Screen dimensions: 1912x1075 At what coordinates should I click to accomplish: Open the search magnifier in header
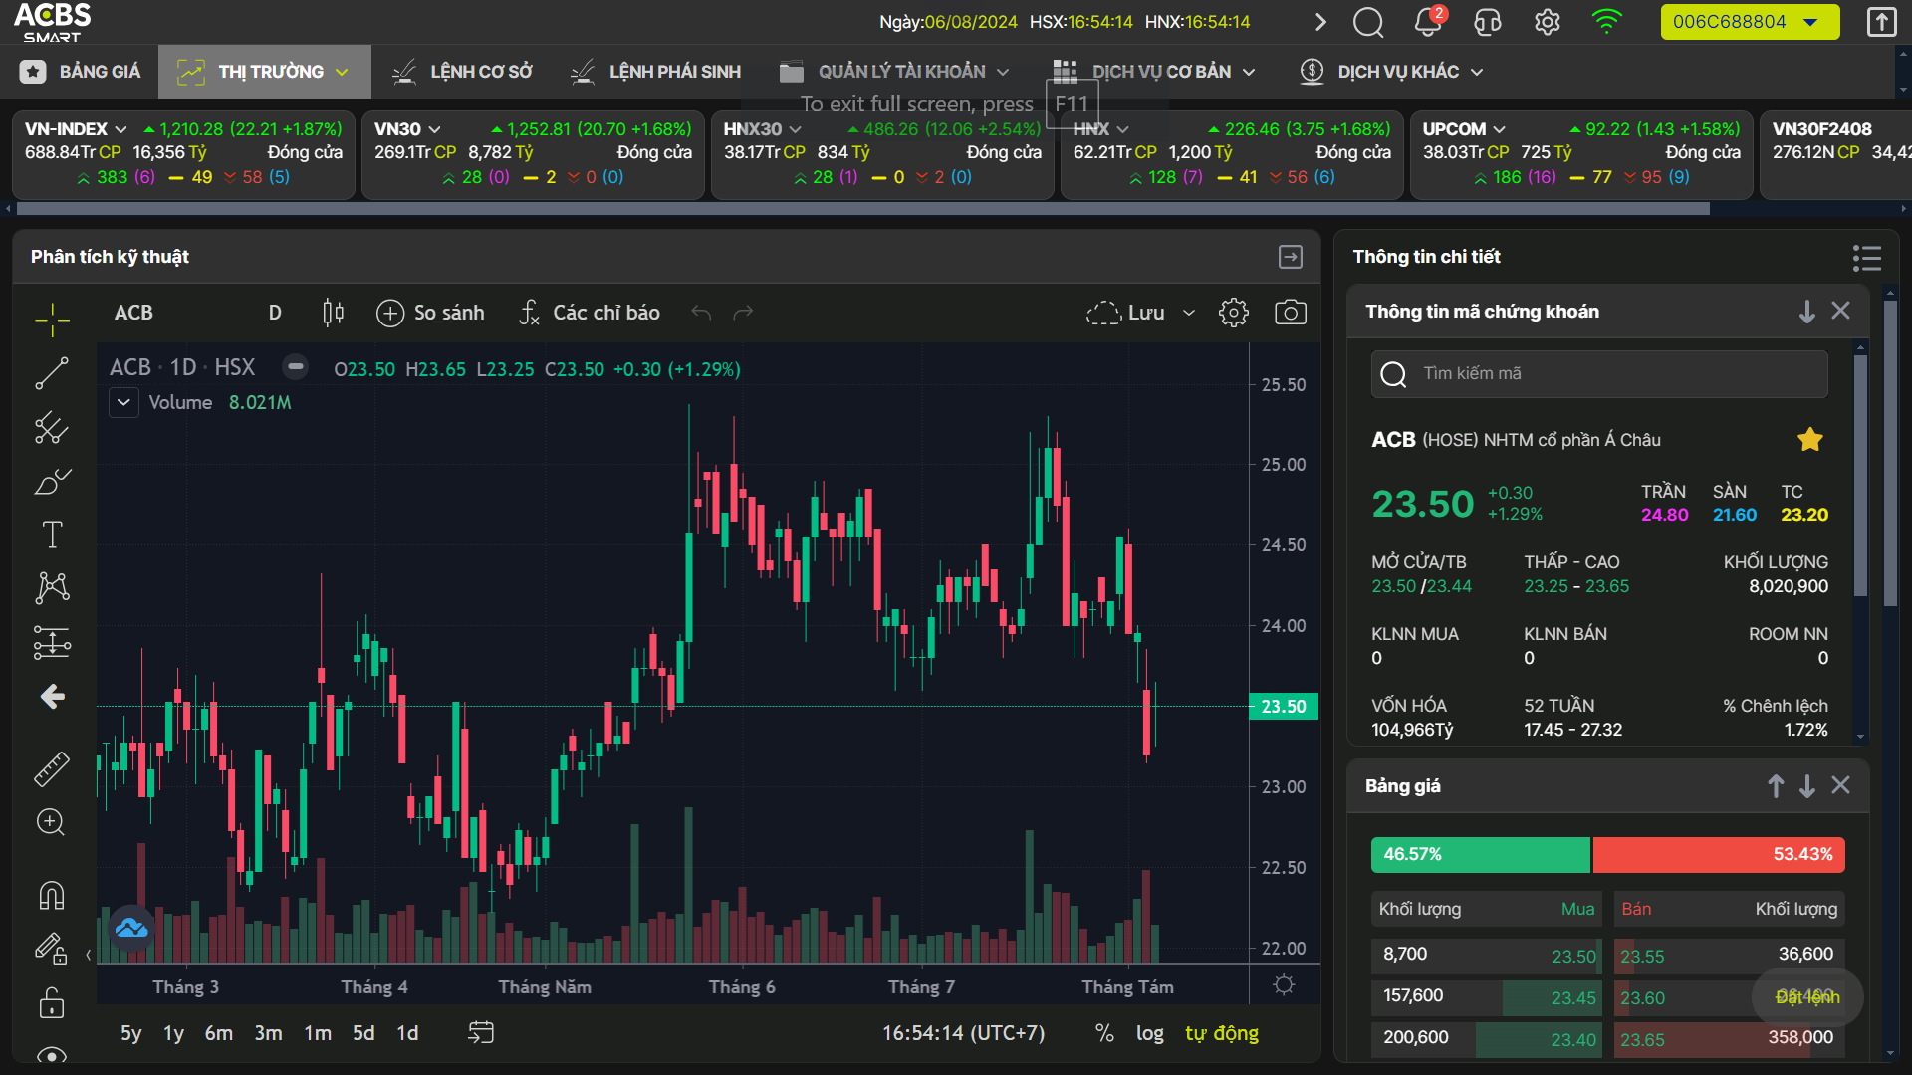1368,22
